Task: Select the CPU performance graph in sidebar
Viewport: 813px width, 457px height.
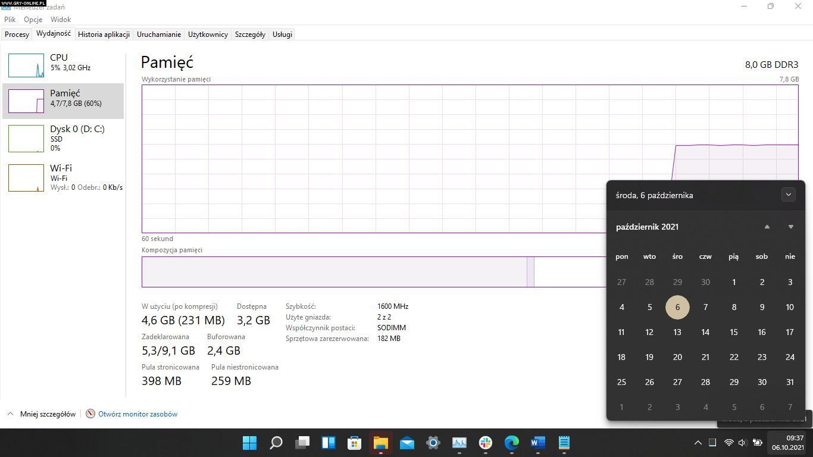Action: coord(26,65)
